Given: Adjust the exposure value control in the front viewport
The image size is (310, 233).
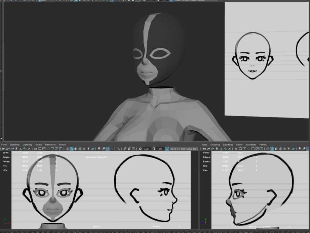Looking at the screenshot, I should [x=146, y=149].
